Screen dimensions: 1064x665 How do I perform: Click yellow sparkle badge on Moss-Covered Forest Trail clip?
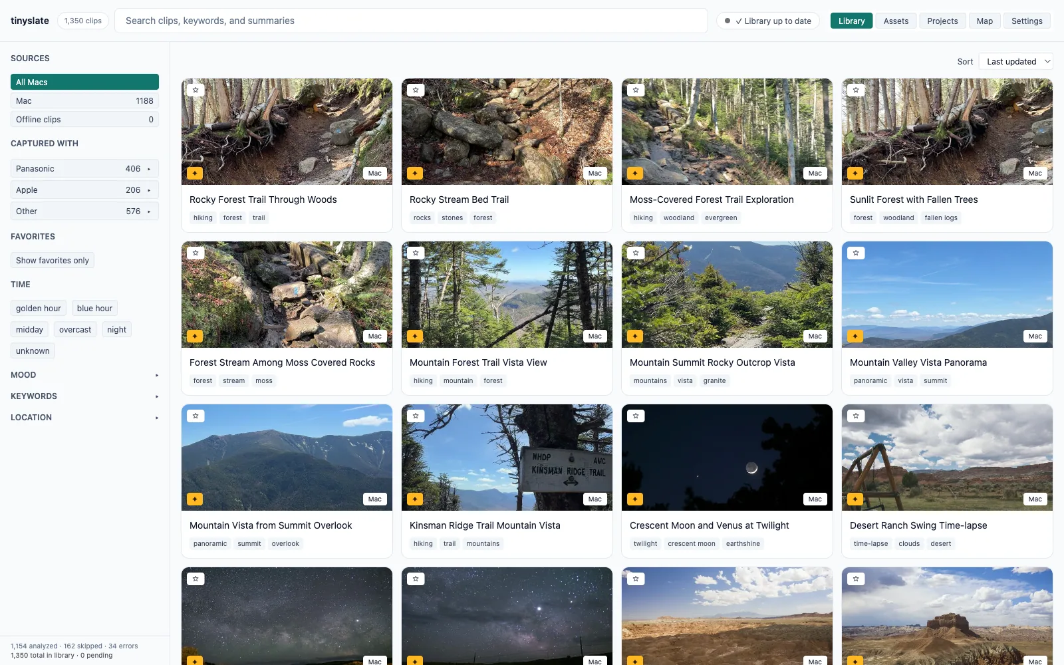[635, 174]
